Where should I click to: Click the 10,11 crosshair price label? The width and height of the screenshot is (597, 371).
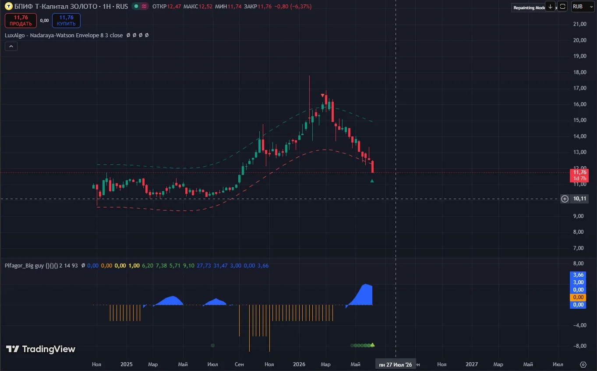tap(579, 199)
